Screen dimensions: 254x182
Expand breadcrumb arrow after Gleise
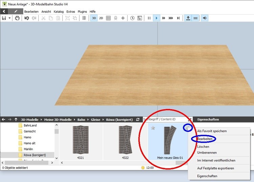pos(104,119)
